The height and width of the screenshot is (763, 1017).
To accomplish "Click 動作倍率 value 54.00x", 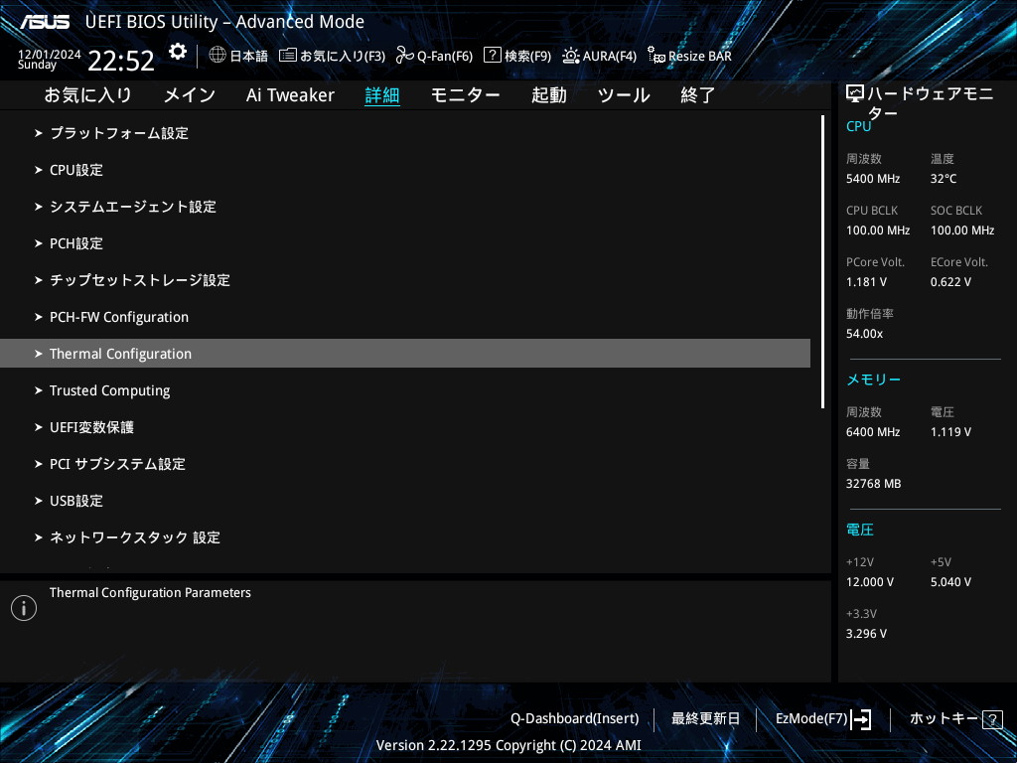I will point(865,334).
